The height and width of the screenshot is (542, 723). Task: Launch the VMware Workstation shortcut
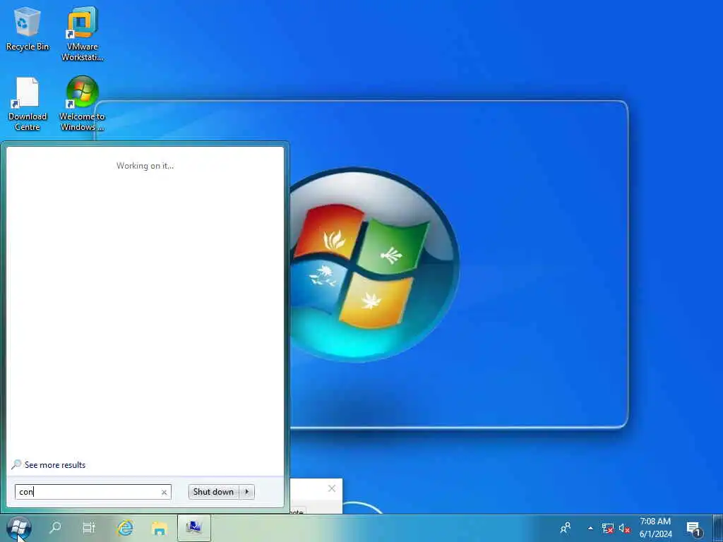(x=82, y=34)
